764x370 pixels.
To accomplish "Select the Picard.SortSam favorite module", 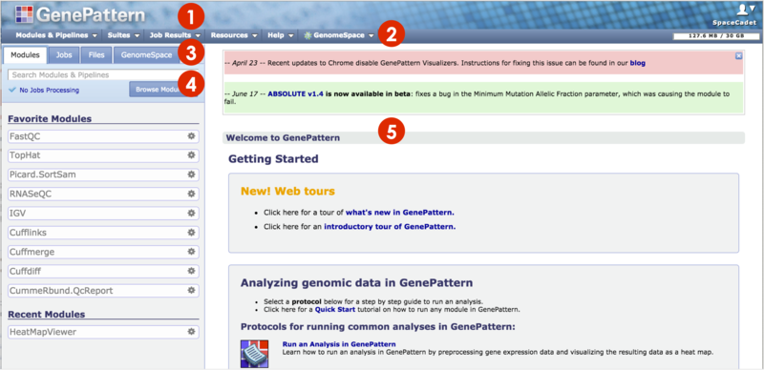I will 103,175.
